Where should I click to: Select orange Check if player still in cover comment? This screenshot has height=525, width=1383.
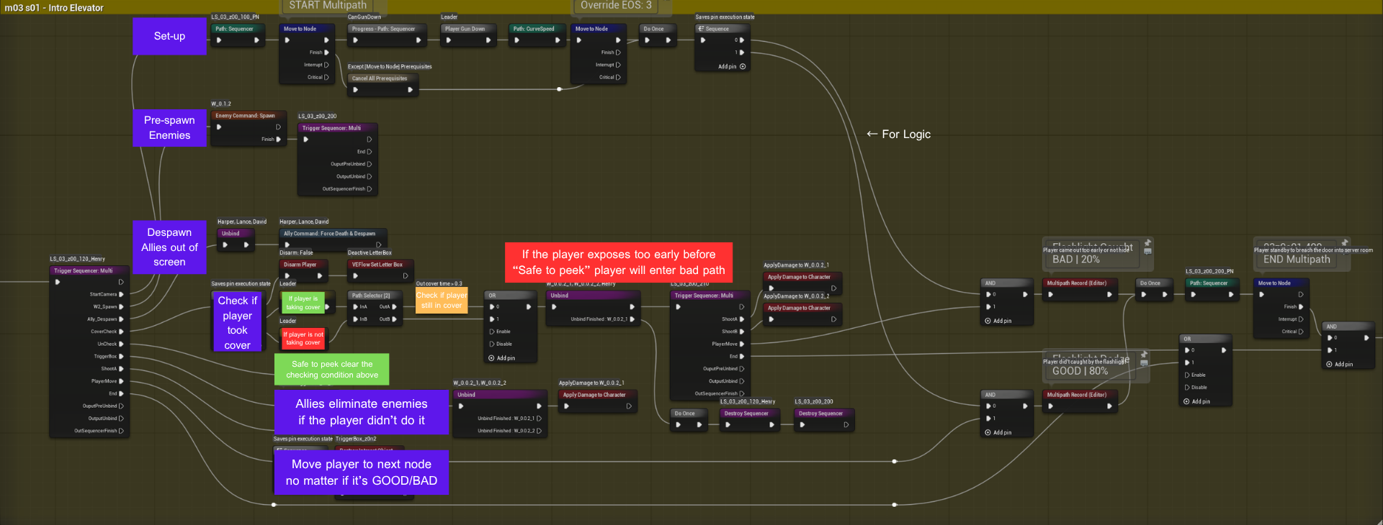442,301
